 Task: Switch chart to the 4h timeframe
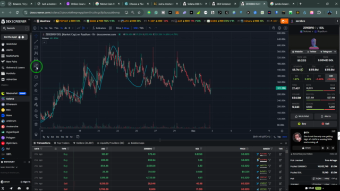65,28
